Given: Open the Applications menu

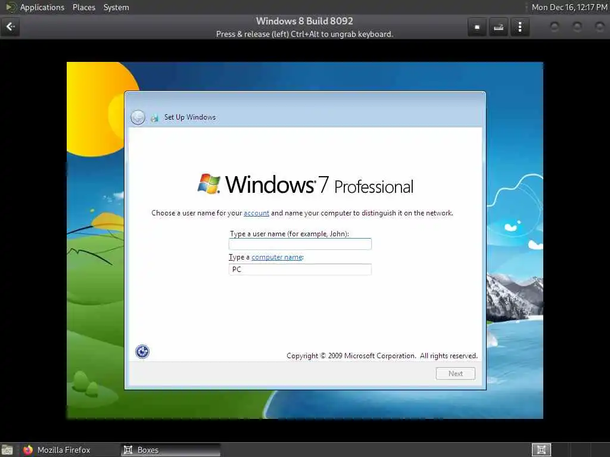Looking at the screenshot, I should point(42,7).
